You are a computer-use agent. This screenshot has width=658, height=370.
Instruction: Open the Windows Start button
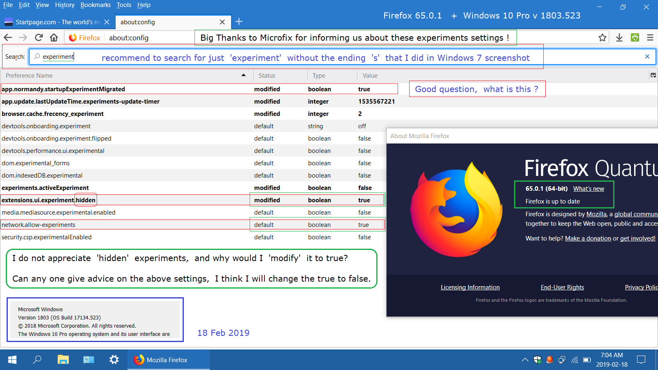12,360
